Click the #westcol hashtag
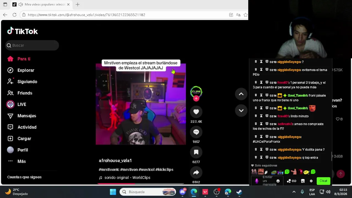 (146, 170)
